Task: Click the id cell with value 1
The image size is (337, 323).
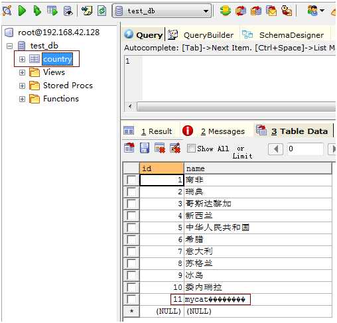Action: click(162, 180)
